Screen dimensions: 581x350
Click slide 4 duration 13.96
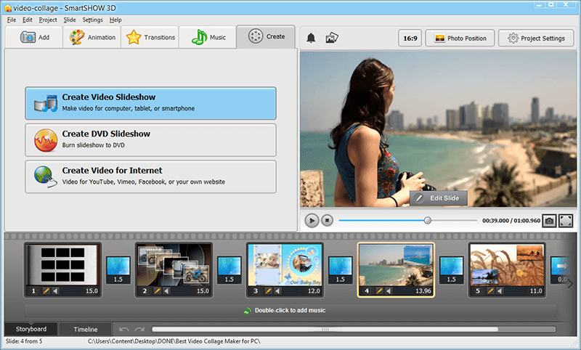tap(423, 291)
